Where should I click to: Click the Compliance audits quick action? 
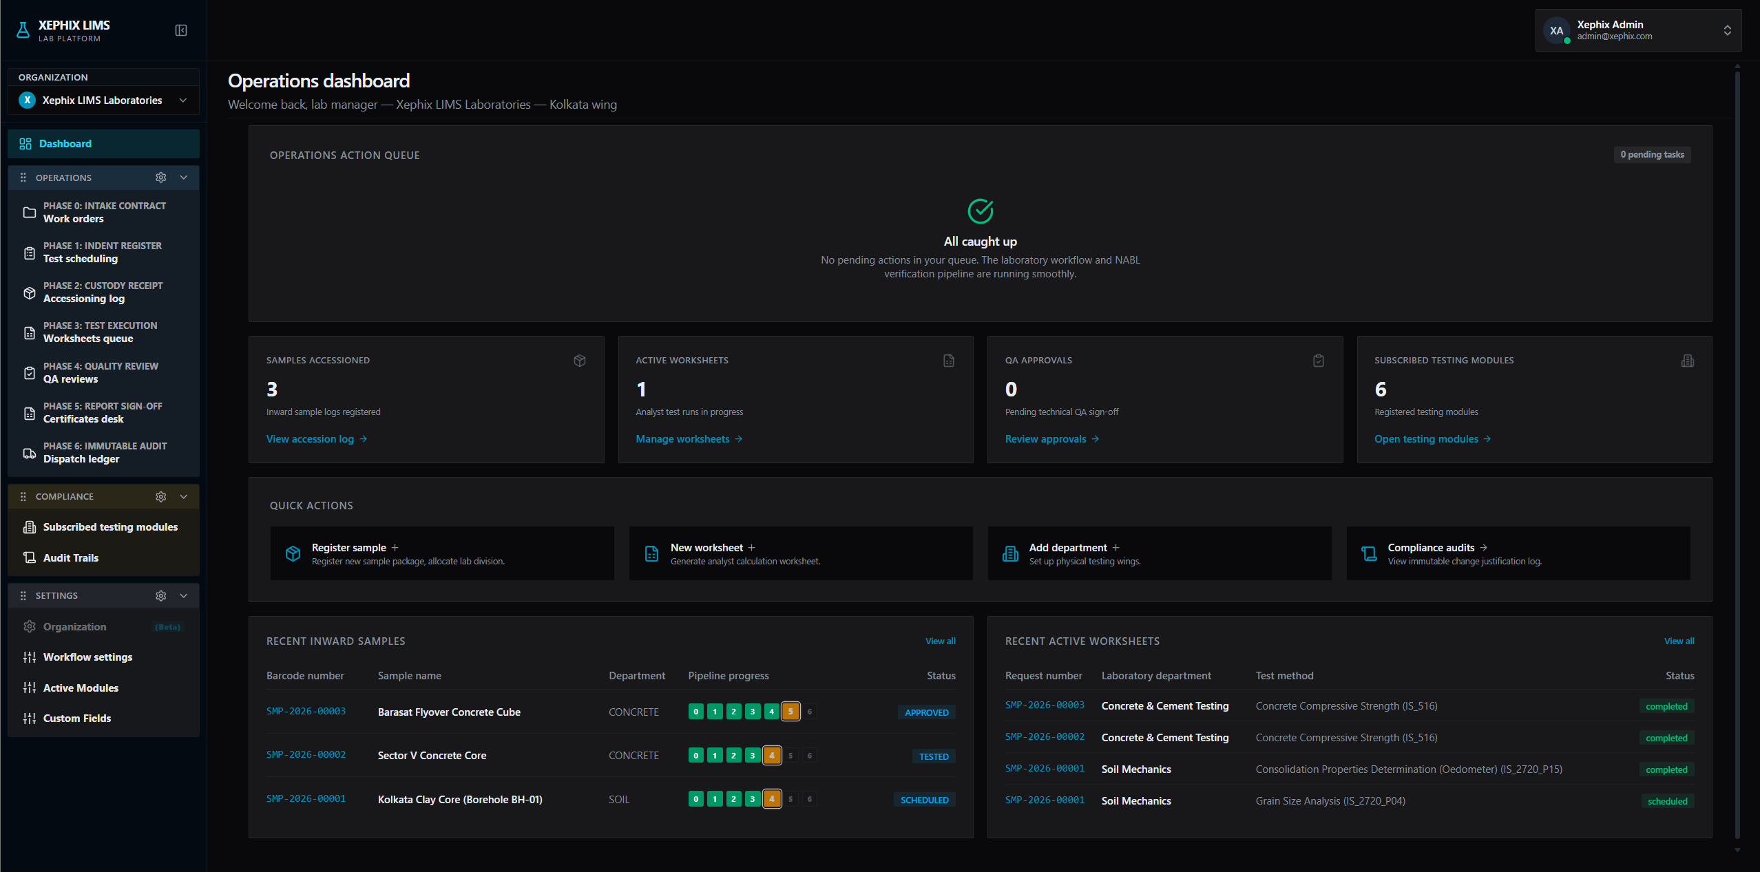[x=1518, y=553]
